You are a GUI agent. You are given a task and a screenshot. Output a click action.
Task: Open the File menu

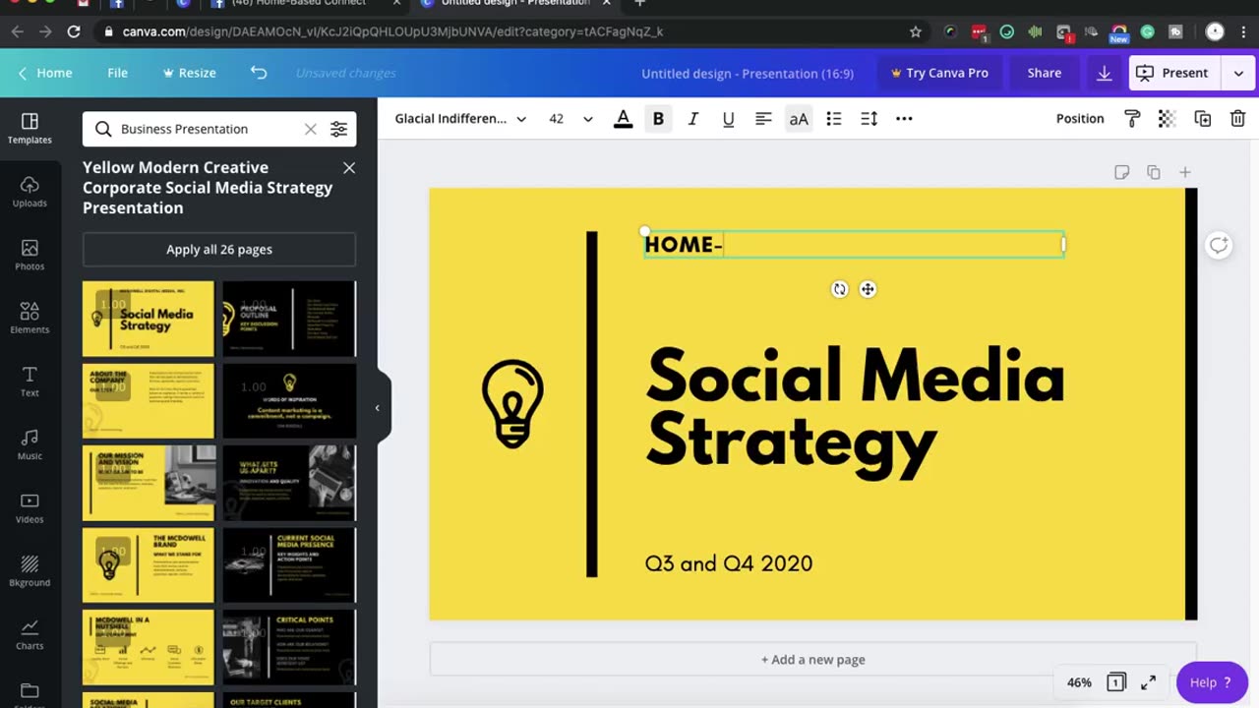(117, 73)
